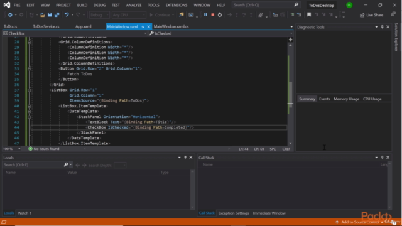Viewport: 402px width, 226px height.
Task: Open the DEBUG menu
Action: point(99,5)
